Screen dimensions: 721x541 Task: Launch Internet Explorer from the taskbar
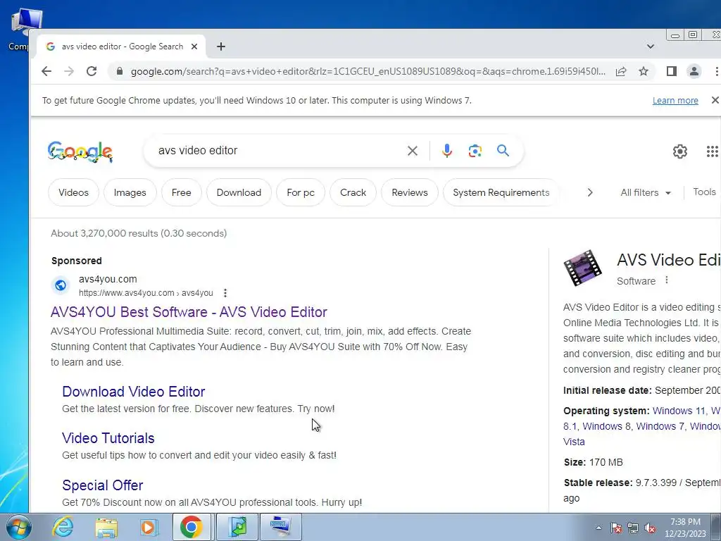63,527
